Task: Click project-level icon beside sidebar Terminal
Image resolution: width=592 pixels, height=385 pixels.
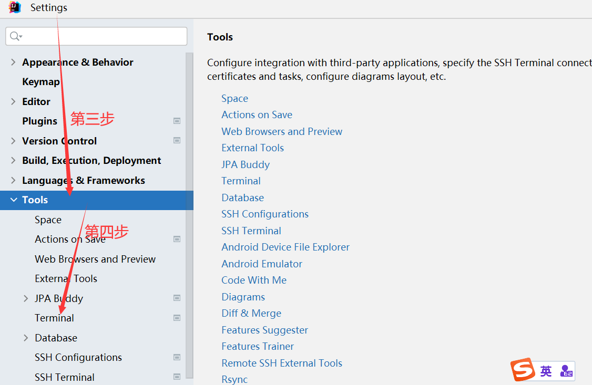Action: tap(177, 318)
